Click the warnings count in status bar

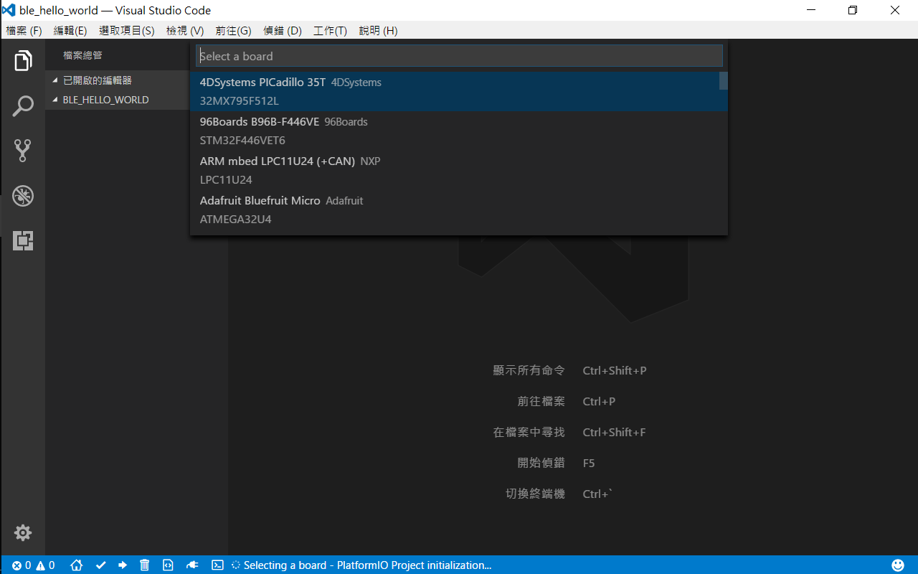(x=45, y=565)
